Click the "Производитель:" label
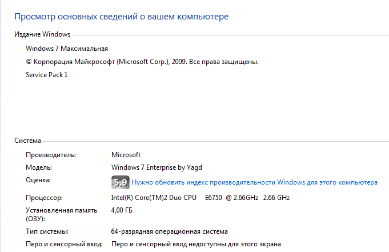The image size is (389, 252). tap(51, 154)
